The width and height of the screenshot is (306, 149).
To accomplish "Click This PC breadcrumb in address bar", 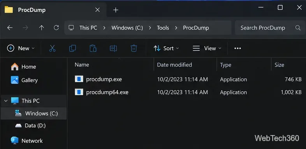I will point(88,28).
